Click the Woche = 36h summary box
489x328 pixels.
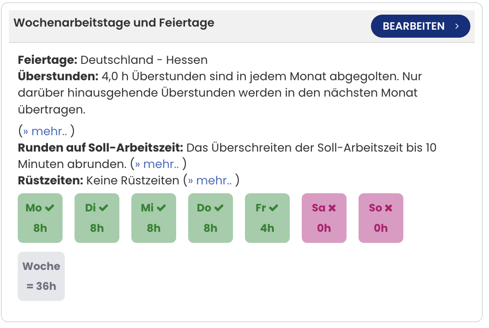click(41, 276)
